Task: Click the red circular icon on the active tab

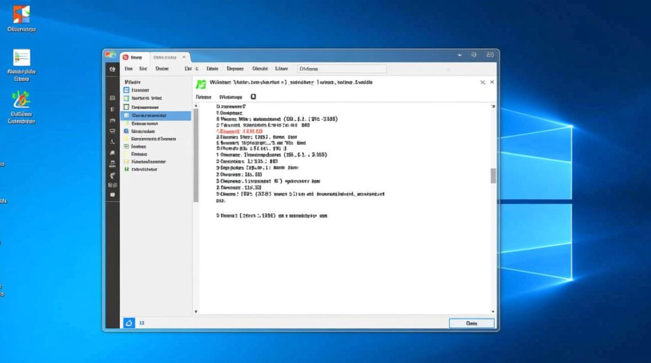Action: click(125, 57)
